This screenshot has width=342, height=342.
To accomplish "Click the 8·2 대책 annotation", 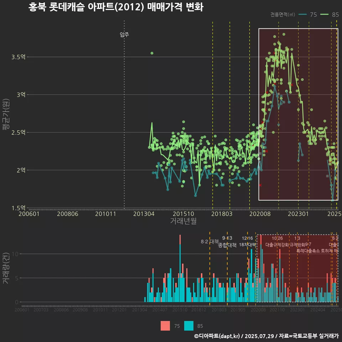I will coord(209,242).
